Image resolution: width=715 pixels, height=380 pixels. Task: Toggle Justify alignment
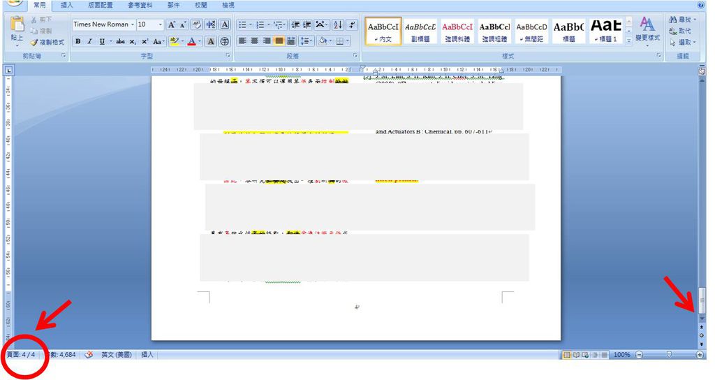(279, 41)
